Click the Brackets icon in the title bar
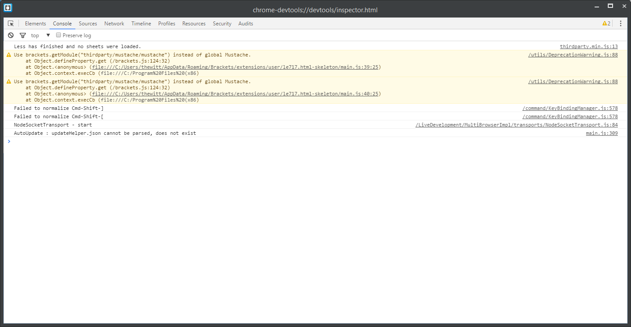The width and height of the screenshot is (631, 327). (x=7, y=7)
